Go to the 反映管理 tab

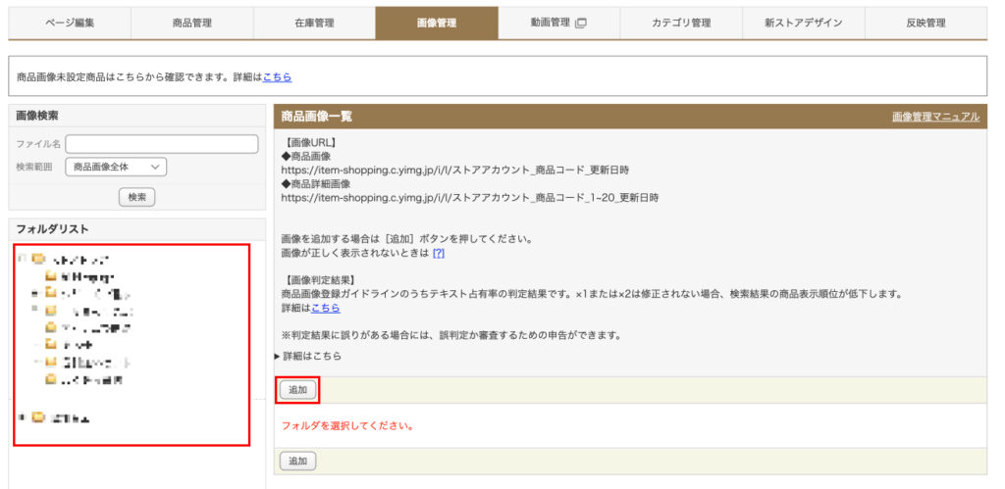(x=926, y=24)
